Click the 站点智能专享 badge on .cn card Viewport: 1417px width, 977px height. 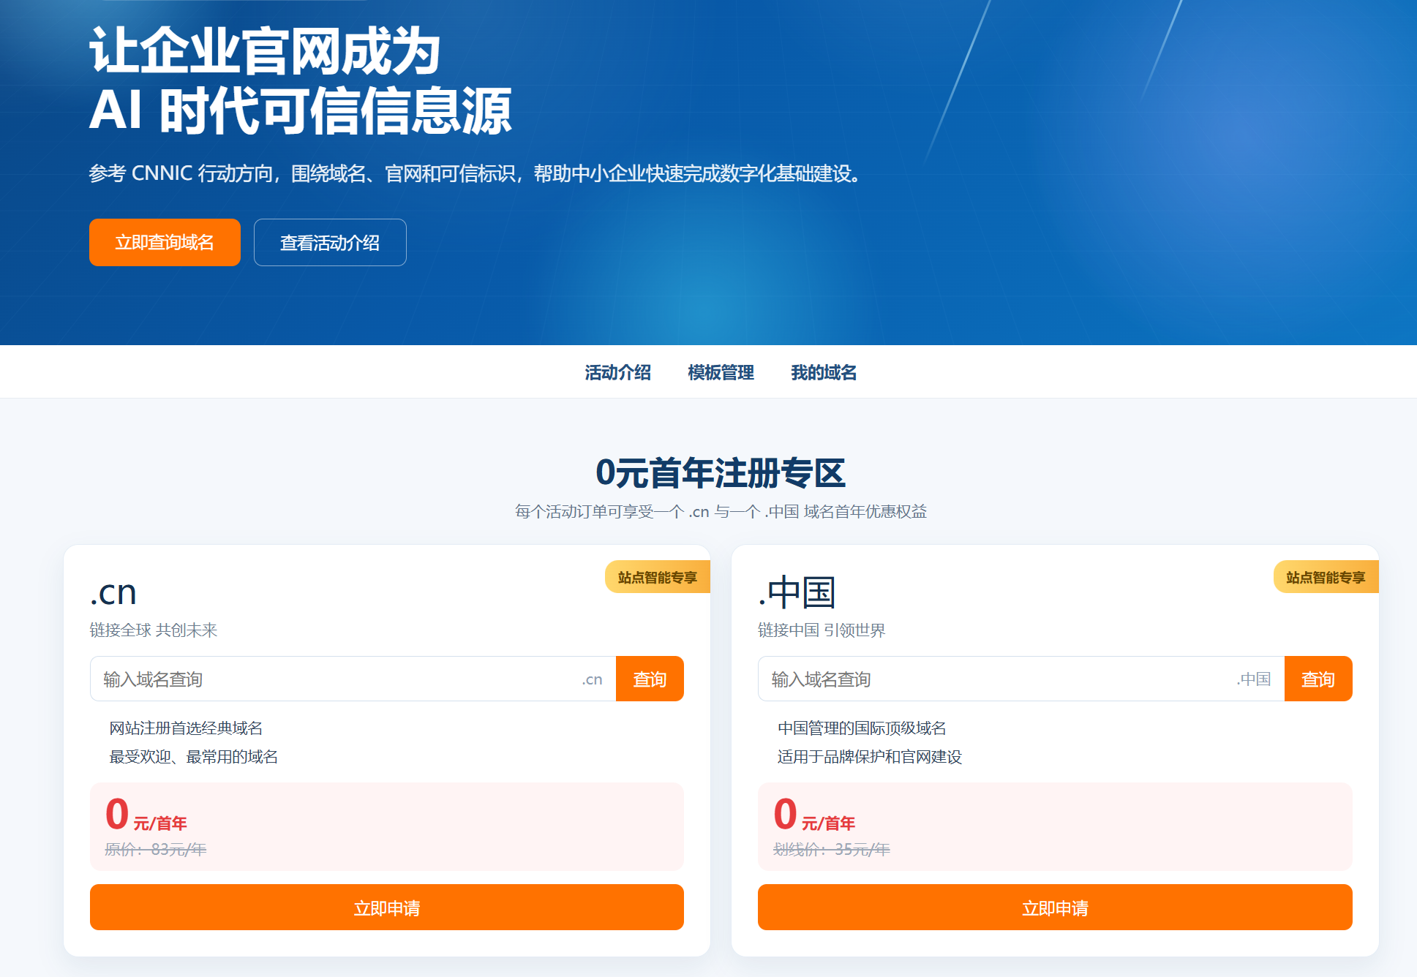(x=658, y=577)
